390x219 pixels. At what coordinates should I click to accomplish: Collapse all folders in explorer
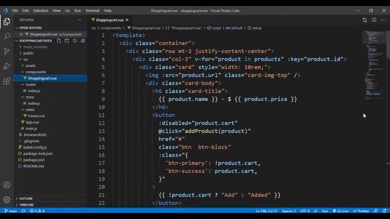(83, 41)
